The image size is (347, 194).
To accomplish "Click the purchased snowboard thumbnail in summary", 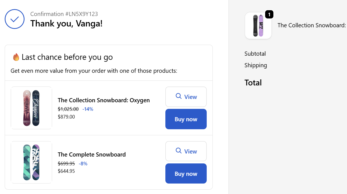I will (258, 26).
